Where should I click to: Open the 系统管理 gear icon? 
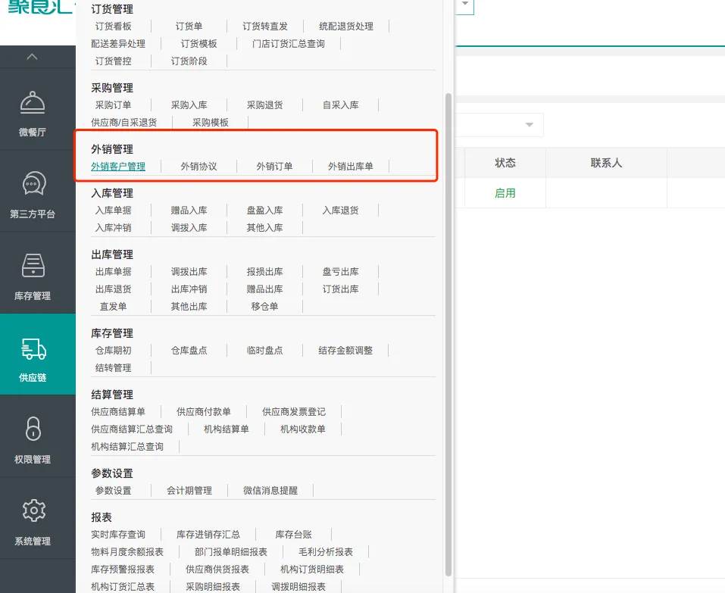[33, 512]
